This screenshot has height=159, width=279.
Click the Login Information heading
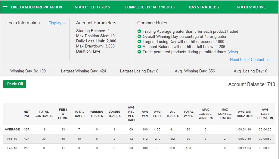(x=23, y=23)
